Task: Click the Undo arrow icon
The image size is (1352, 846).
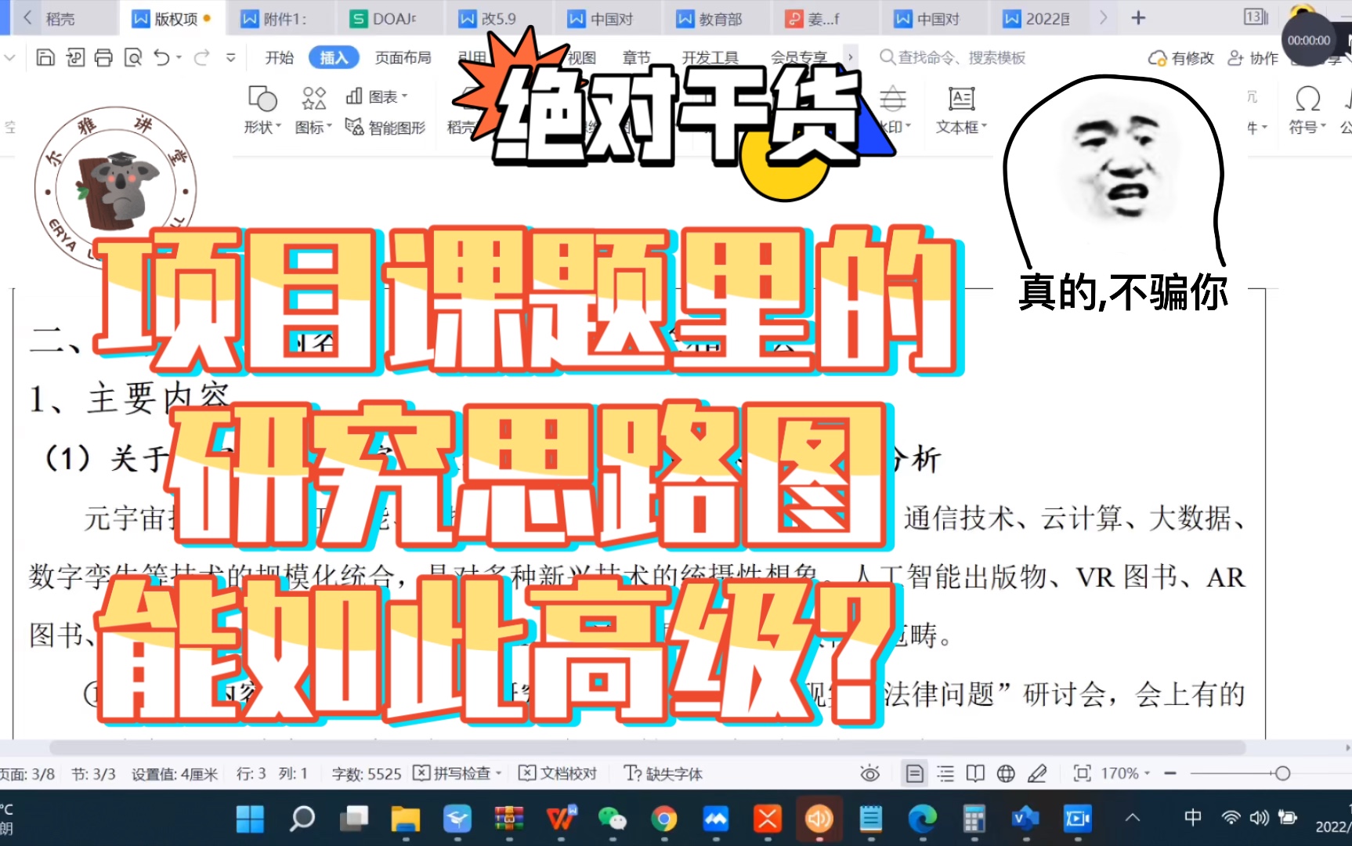Action: pos(162,57)
